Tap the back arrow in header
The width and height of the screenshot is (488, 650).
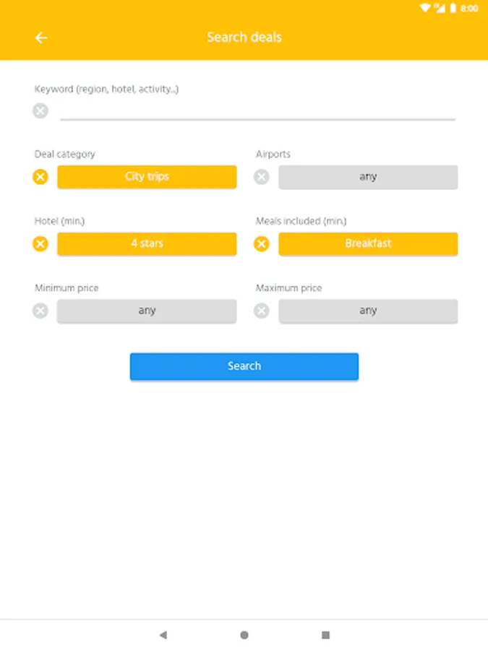point(41,38)
